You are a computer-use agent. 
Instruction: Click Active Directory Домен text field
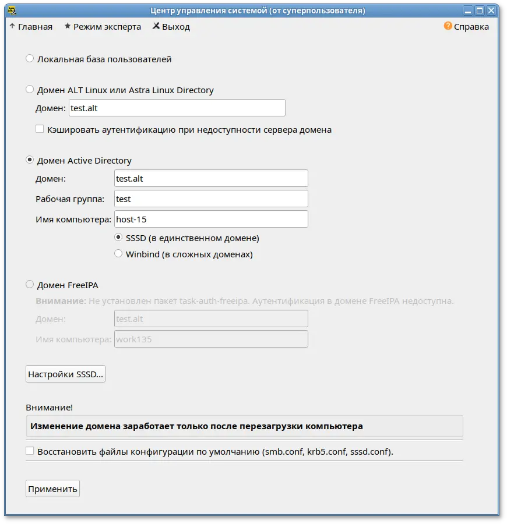point(211,179)
